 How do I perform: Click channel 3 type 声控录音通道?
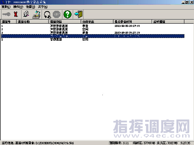coord(59,33)
